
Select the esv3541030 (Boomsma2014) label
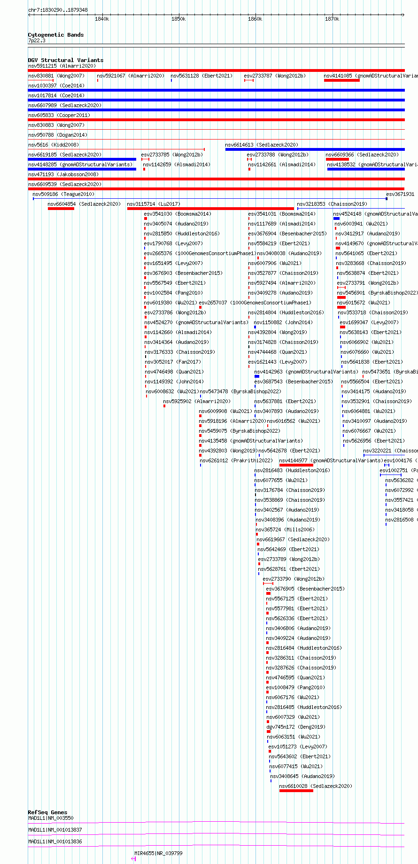pos(178,214)
